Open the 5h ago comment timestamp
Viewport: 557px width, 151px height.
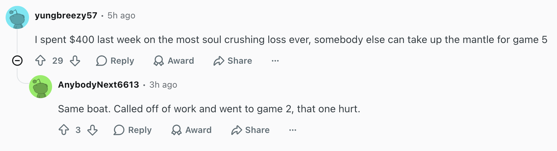(x=121, y=15)
